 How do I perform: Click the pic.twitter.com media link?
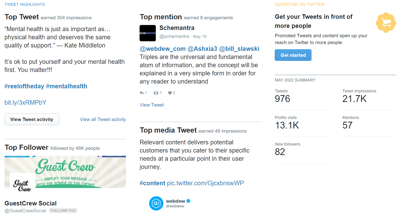click(206, 183)
